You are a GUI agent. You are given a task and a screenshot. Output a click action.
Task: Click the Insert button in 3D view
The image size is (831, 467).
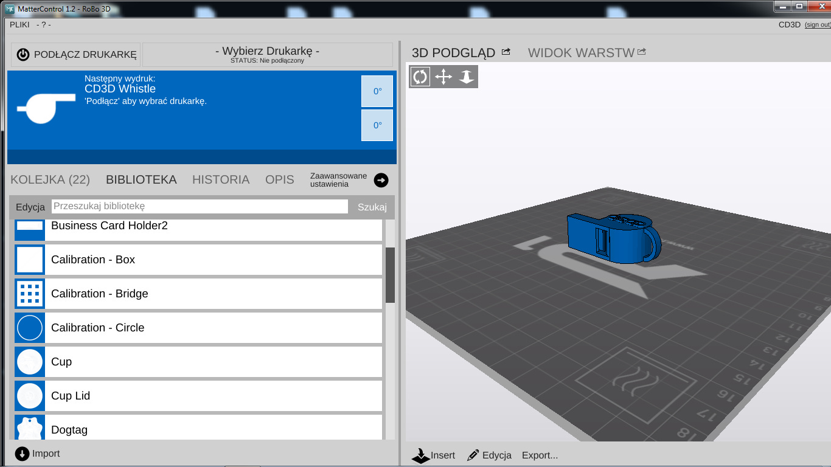434,455
